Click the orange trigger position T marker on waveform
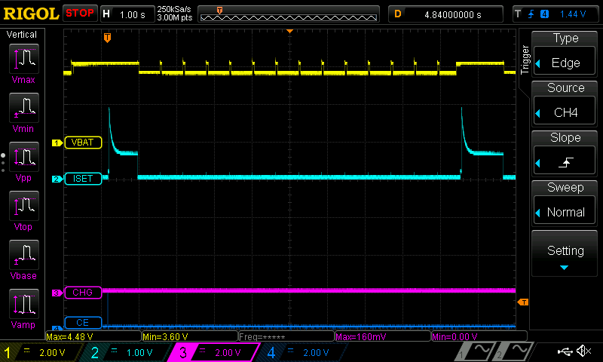603x362 pixels. click(x=107, y=38)
